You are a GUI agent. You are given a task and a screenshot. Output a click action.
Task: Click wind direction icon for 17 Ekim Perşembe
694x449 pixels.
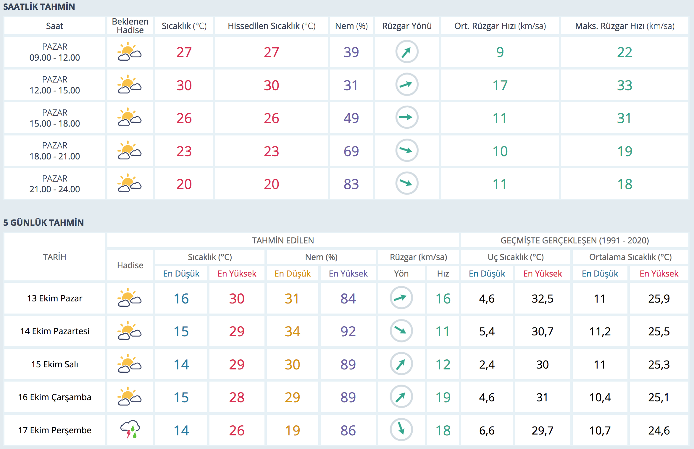pos(401,429)
